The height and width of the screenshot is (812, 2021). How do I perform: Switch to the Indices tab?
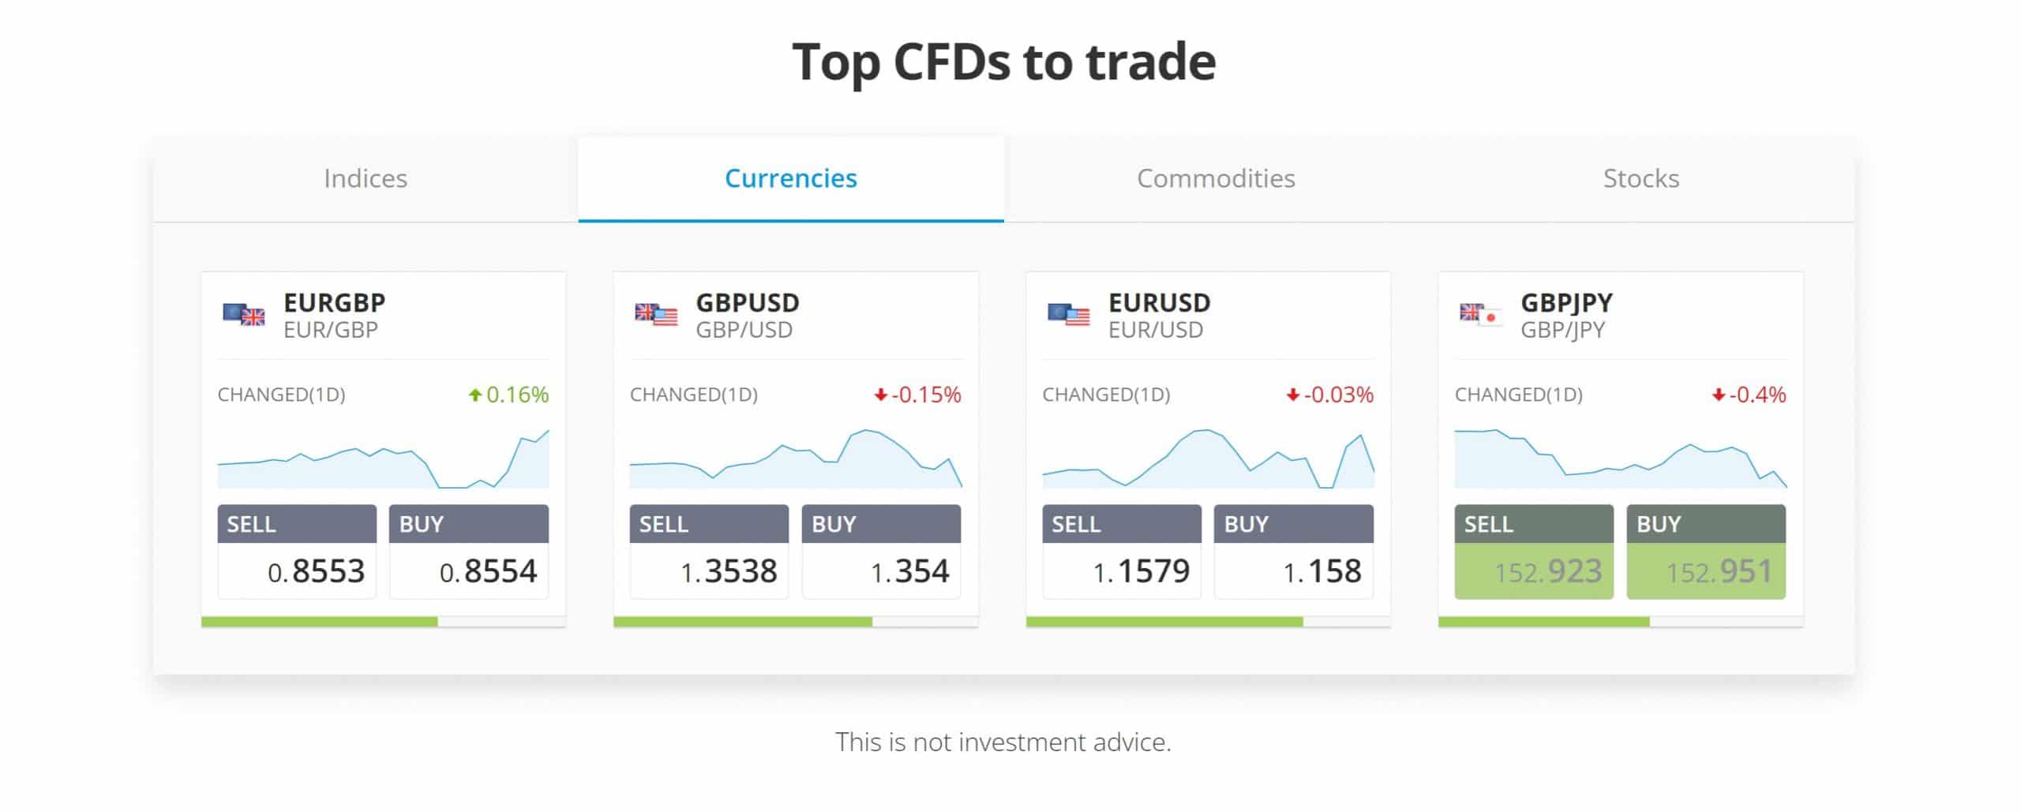point(366,179)
